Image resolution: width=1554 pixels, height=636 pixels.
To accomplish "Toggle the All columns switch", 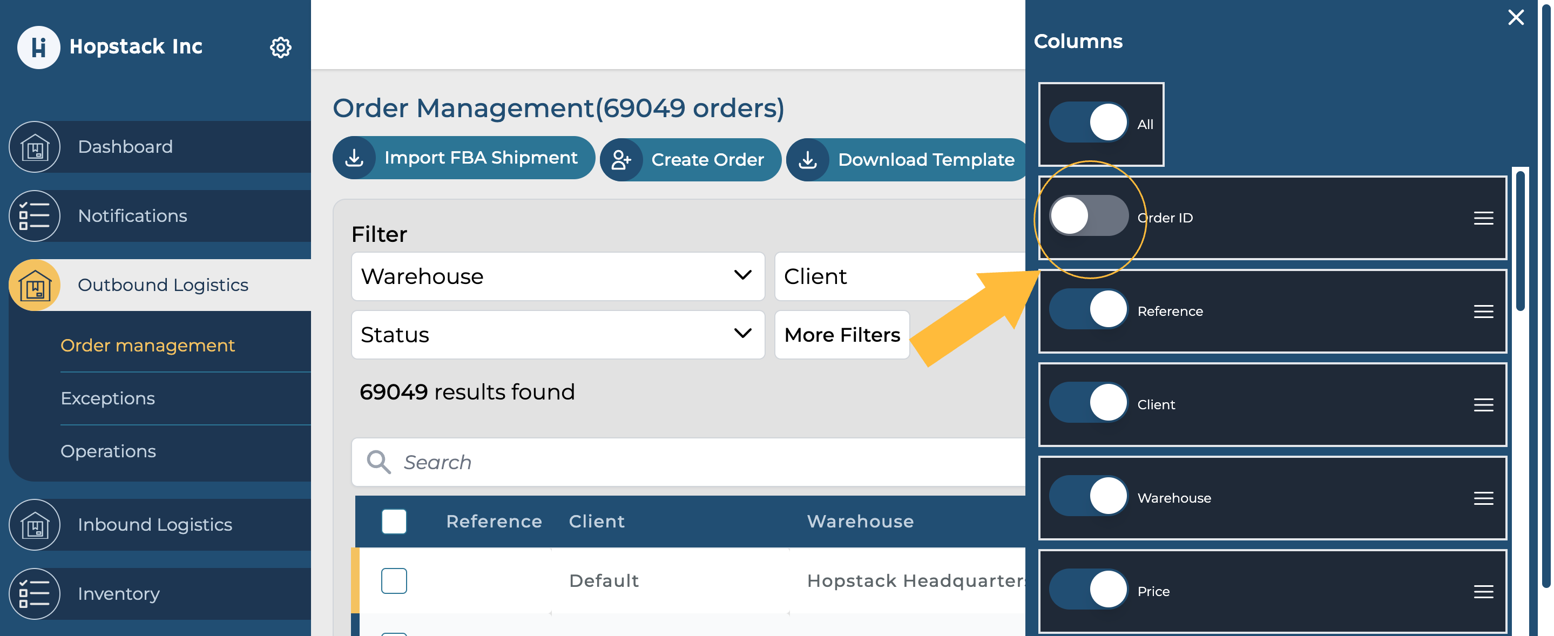I will (x=1087, y=123).
